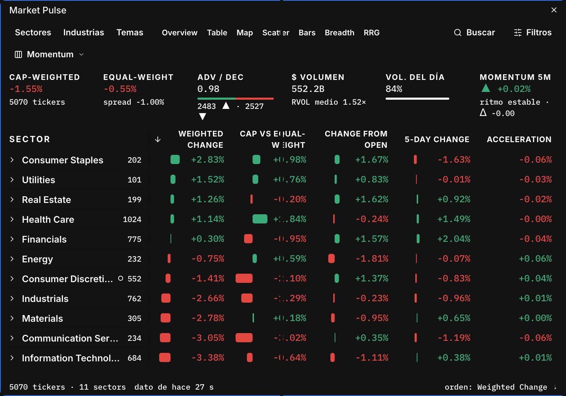Expand the Health Care sector row
566x396 pixels.
click(12, 219)
